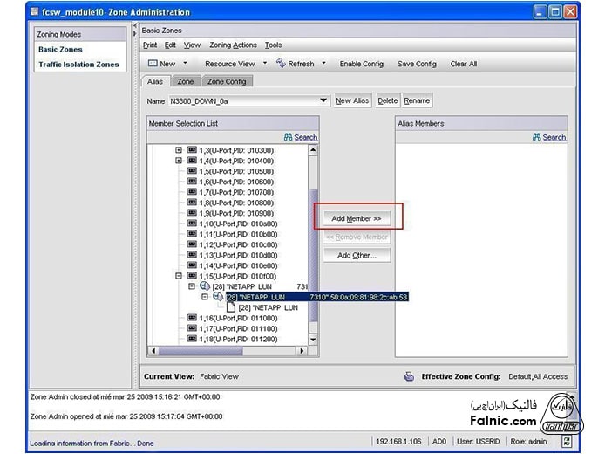605x454 pixels.
Task: Select port icon for 1,16 U-Port
Action: pyautogui.click(x=192, y=318)
